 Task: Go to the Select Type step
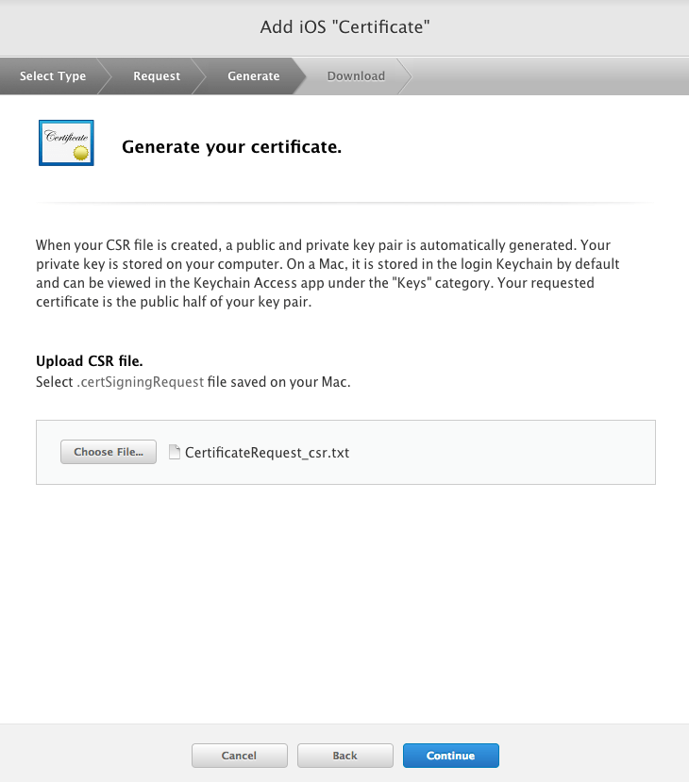pyautogui.click(x=53, y=75)
